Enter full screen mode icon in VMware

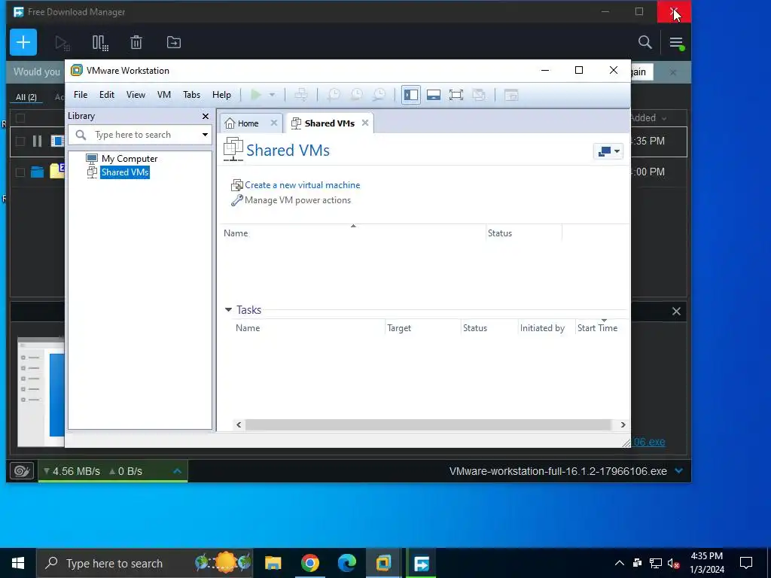pos(456,95)
